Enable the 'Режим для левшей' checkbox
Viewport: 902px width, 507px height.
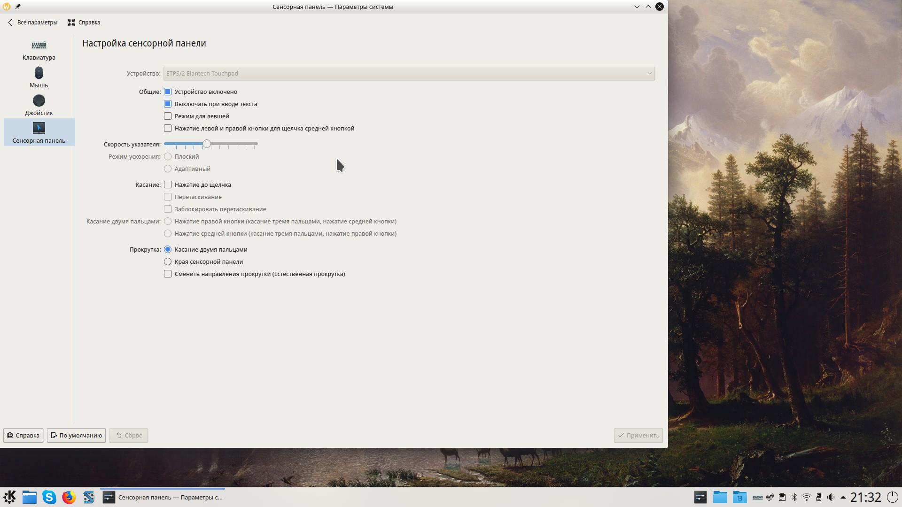(x=168, y=116)
